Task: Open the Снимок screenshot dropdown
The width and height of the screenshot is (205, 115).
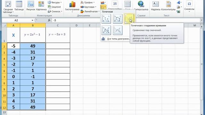Action: tap(55, 11)
